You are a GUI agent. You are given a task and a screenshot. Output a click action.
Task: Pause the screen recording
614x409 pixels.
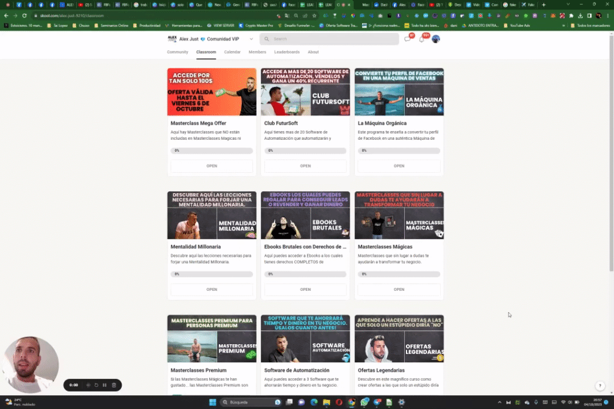pos(104,385)
